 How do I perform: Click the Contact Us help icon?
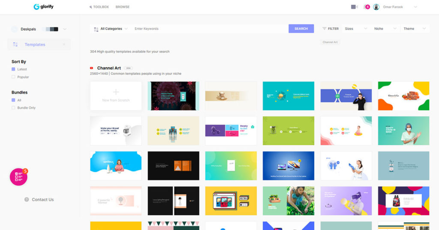coord(27,200)
